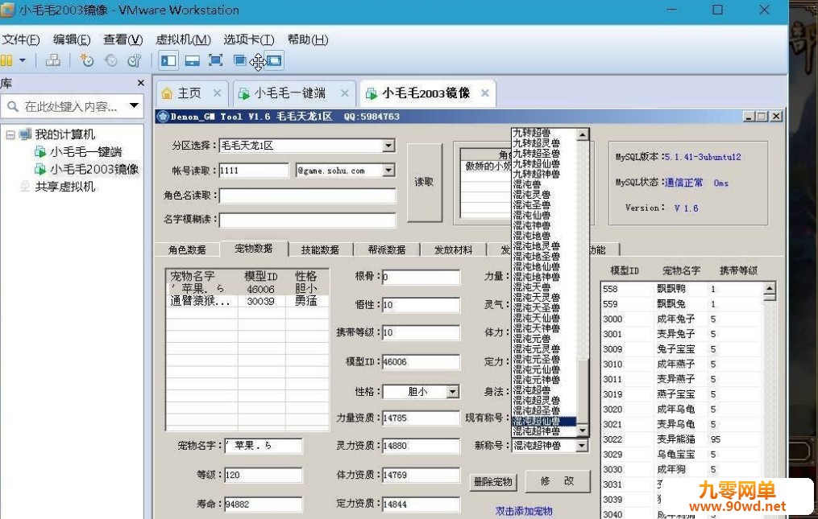Click the 名字模糊读 input field

click(x=307, y=220)
